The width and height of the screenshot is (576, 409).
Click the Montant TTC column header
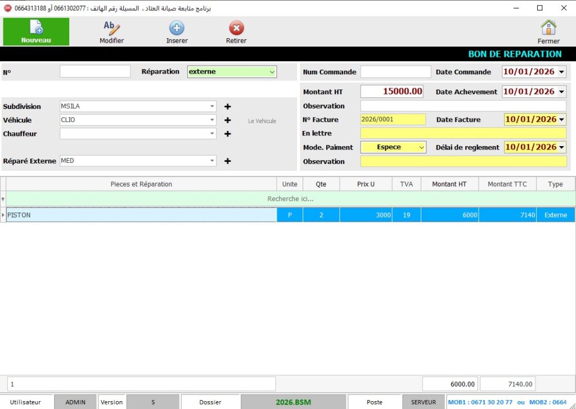507,184
